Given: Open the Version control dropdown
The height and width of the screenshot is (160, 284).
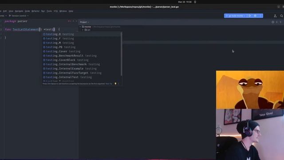Looking at the screenshot, I should click(x=19, y=16).
